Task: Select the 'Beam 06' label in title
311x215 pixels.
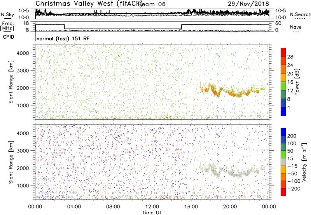Action: (x=152, y=4)
